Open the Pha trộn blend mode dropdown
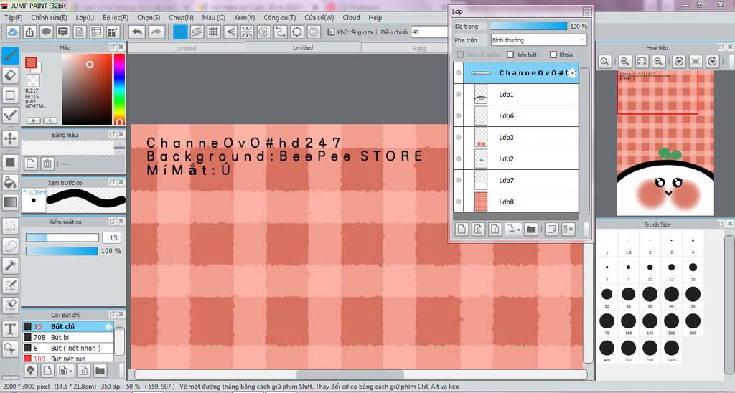This screenshot has height=393, width=735. click(x=538, y=40)
